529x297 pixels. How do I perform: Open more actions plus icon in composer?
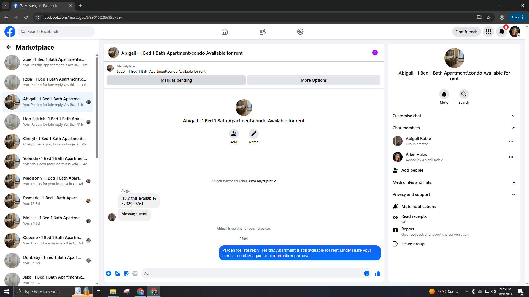click(x=109, y=273)
